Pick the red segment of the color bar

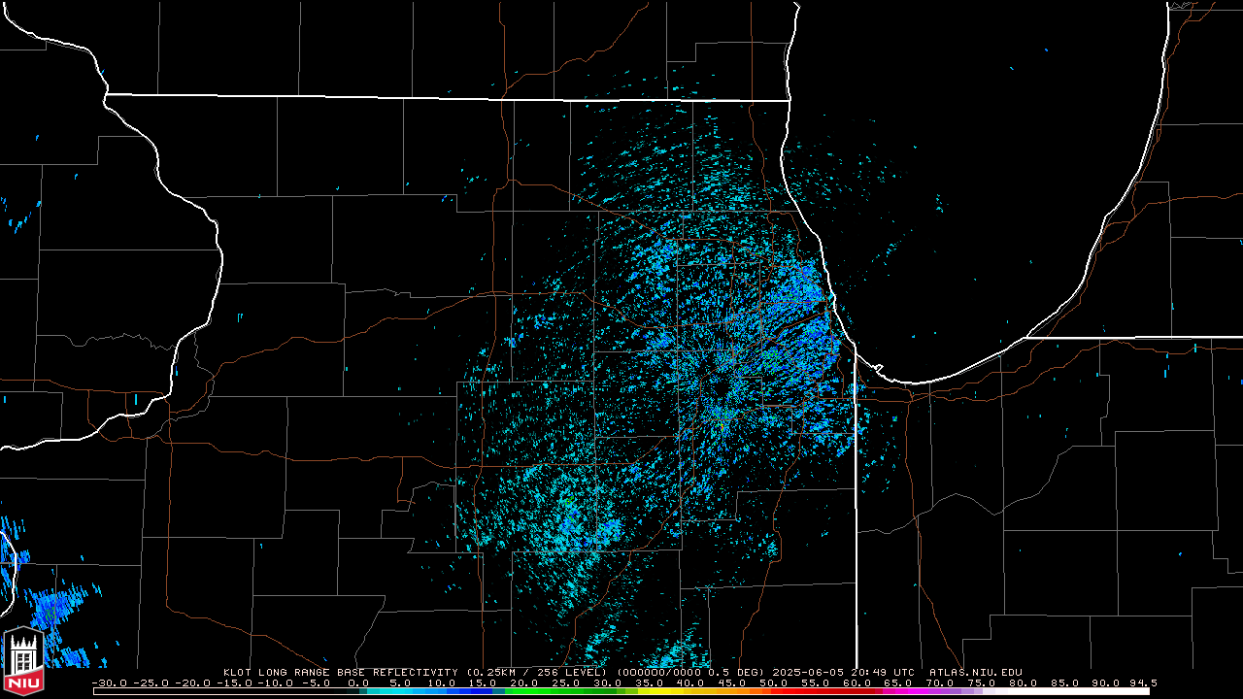[x=822, y=691]
